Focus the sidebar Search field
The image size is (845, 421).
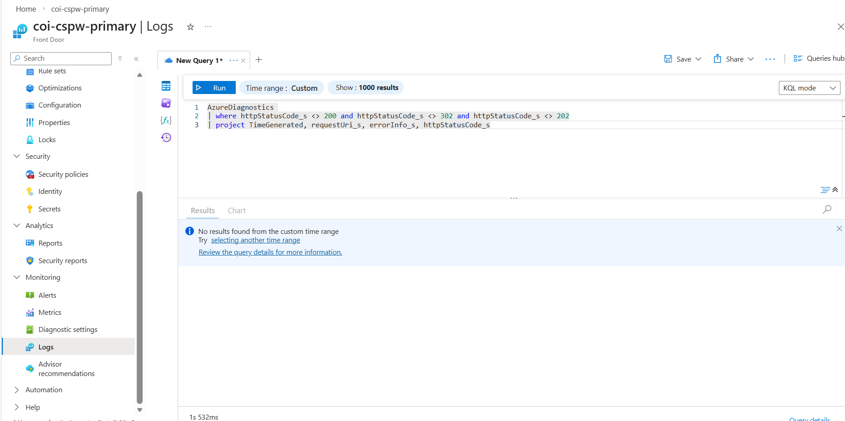point(61,58)
